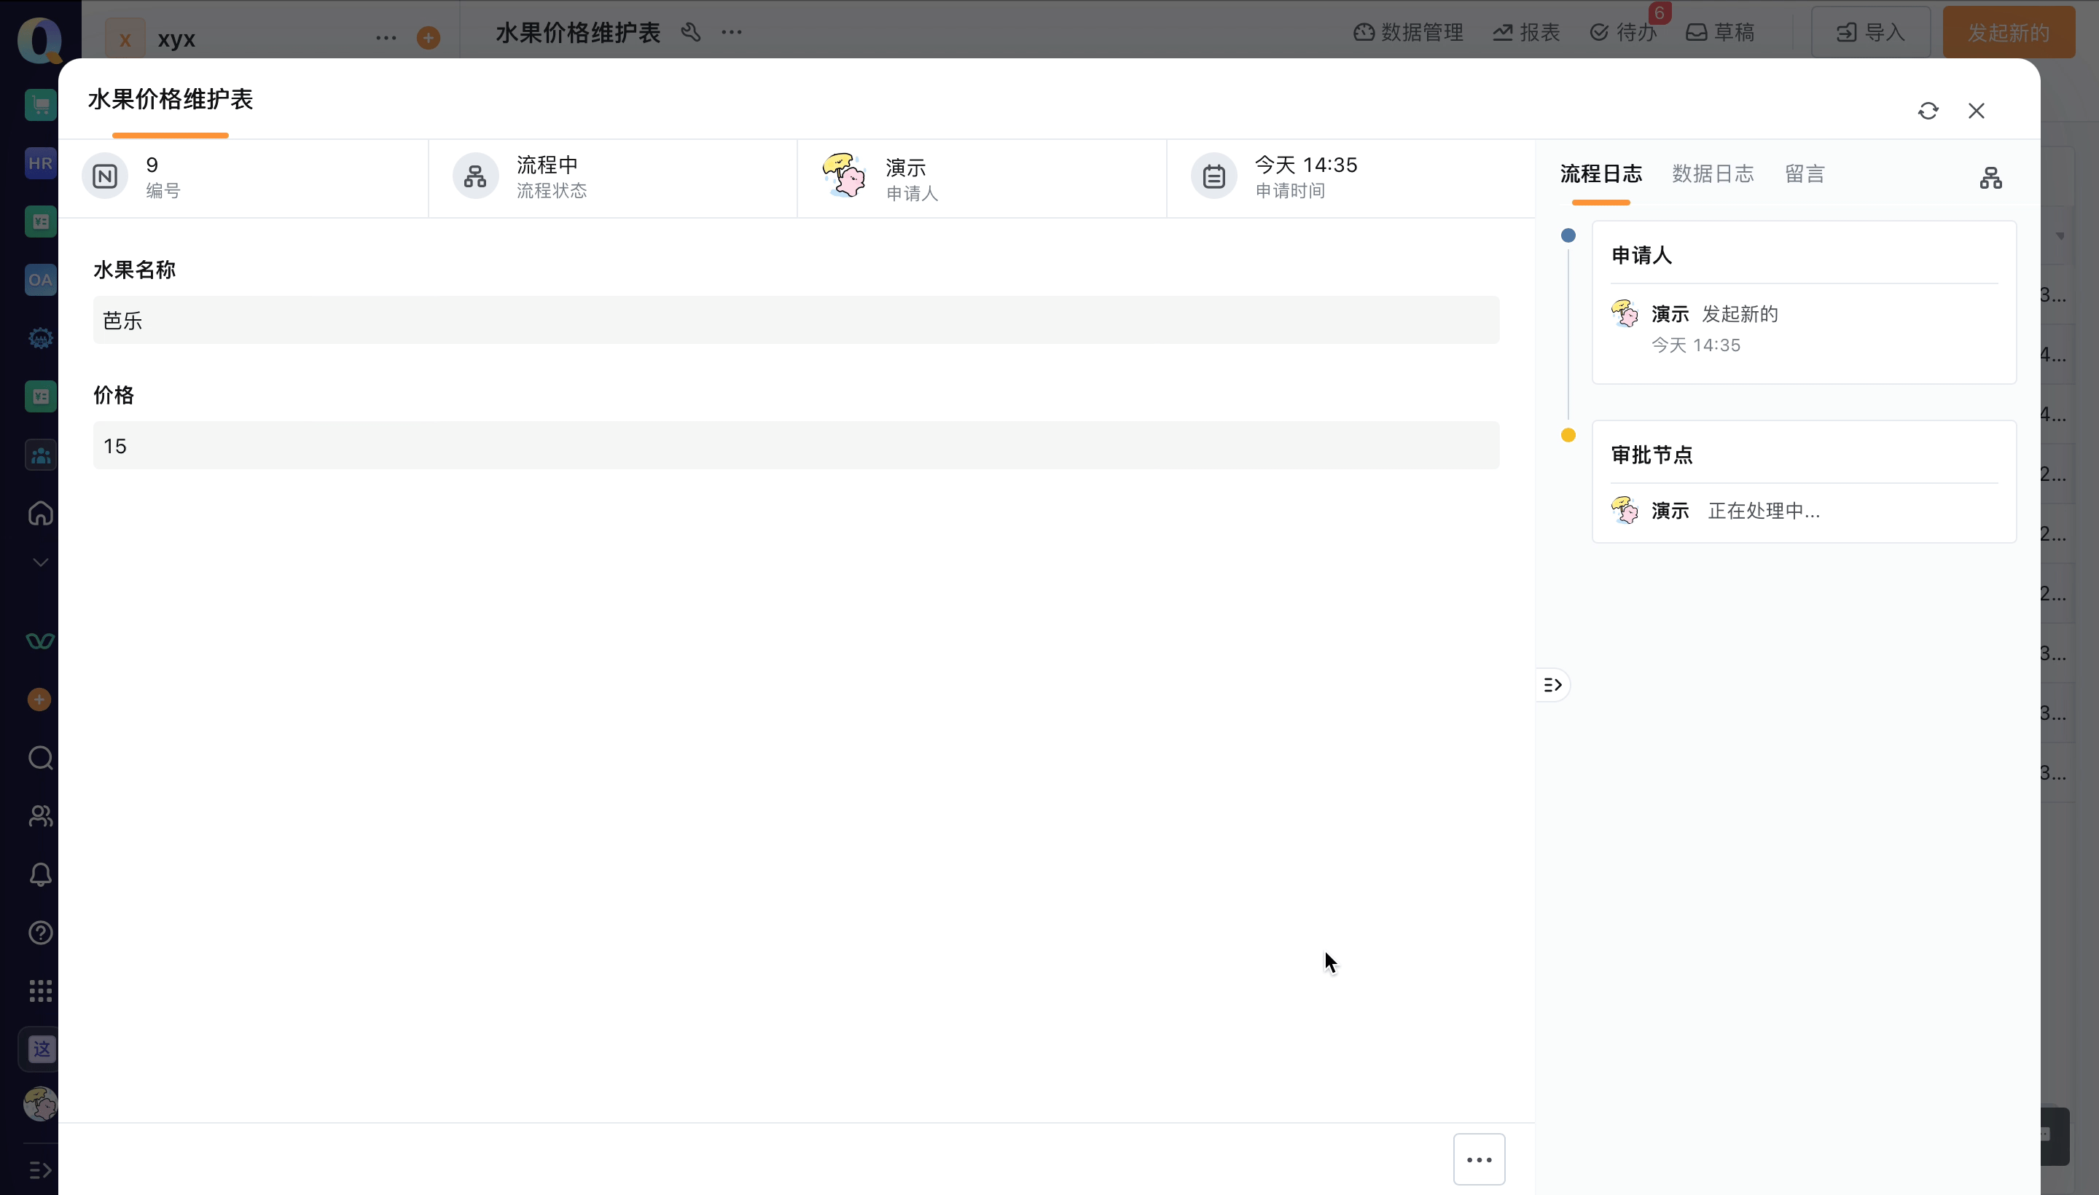The height and width of the screenshot is (1195, 2099).
Task: Click the 演示 avatar under 审批节点 entry
Action: [x=1625, y=509]
